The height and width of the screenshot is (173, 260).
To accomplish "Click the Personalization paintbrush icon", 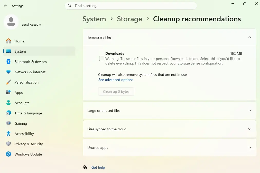I will point(8,82).
